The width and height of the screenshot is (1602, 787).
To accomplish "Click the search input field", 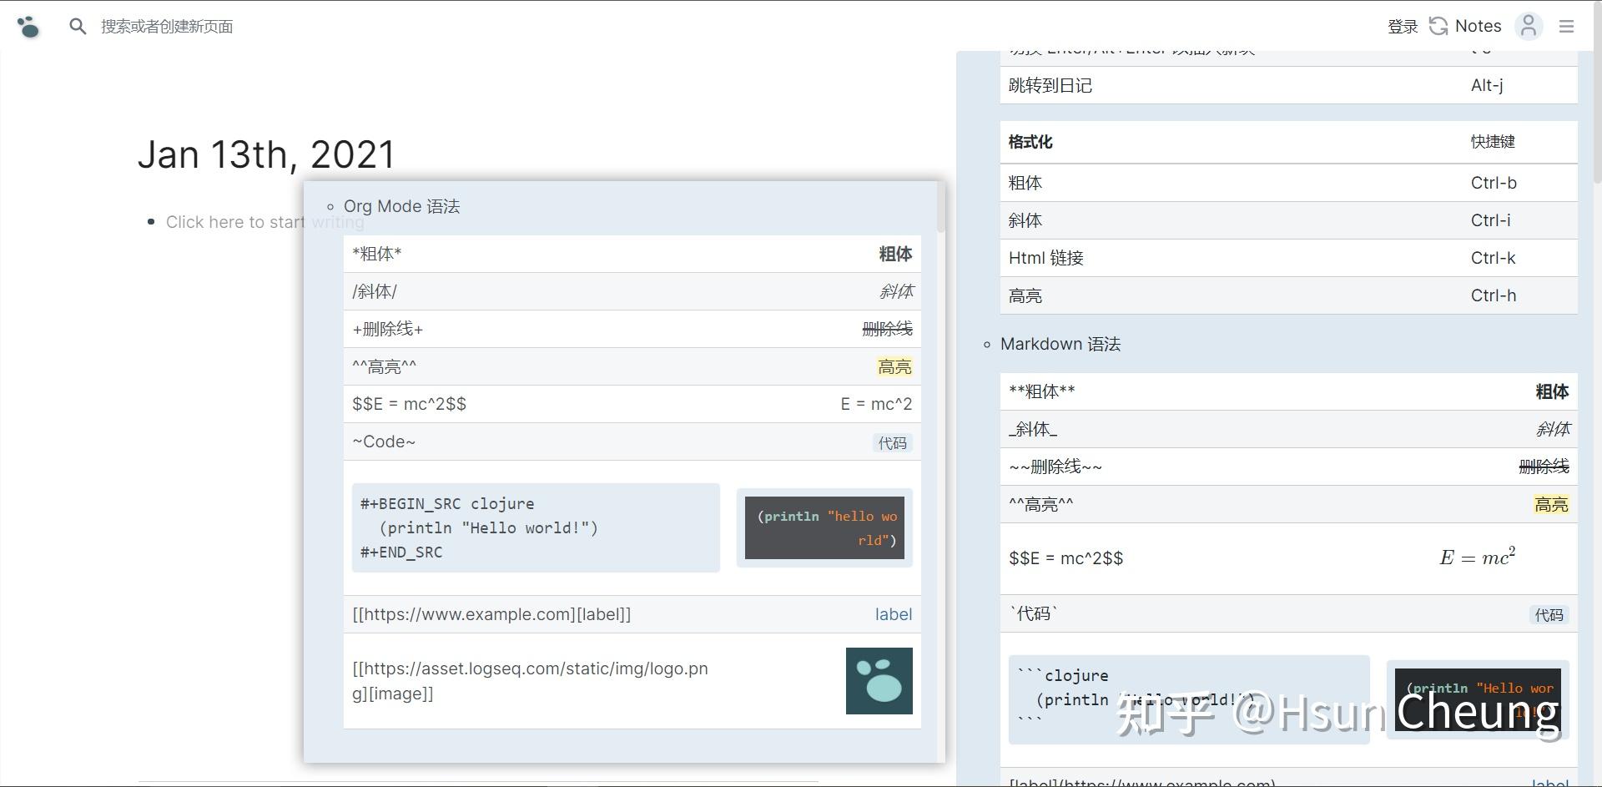I will [167, 26].
